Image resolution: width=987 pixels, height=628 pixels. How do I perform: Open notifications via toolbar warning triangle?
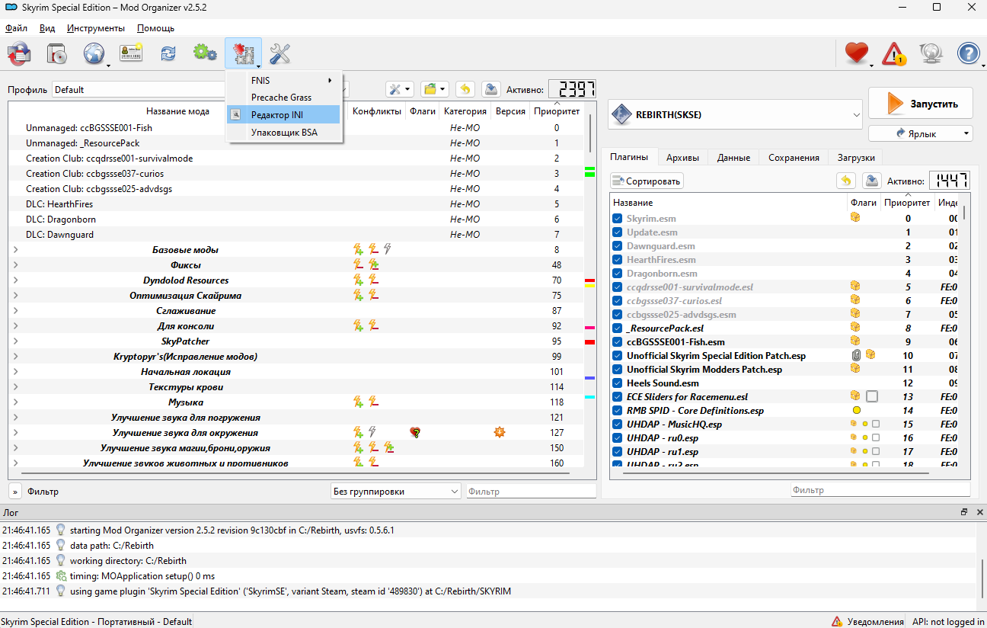(x=893, y=53)
